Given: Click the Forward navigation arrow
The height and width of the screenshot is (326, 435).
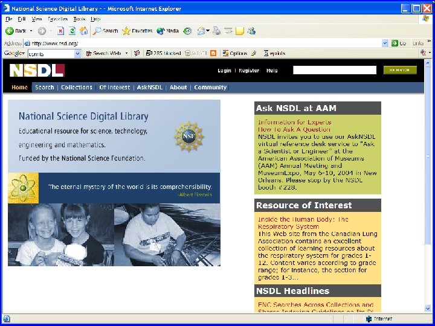Looking at the screenshot, I should click(42, 31).
